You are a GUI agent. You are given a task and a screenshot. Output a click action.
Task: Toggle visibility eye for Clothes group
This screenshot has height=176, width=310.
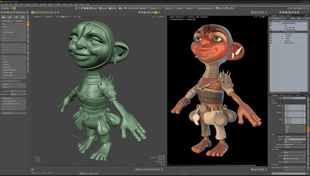pyautogui.click(x=271, y=36)
